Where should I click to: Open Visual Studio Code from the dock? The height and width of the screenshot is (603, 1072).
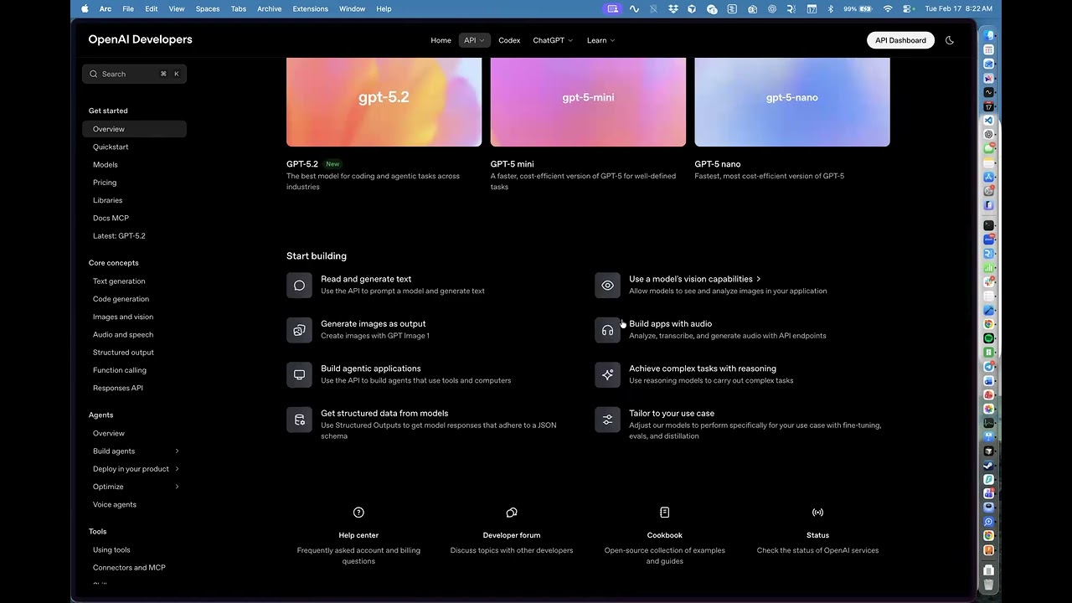point(988,121)
